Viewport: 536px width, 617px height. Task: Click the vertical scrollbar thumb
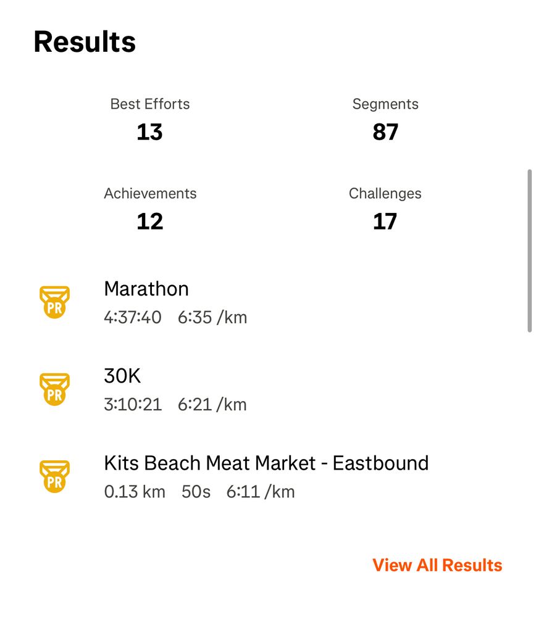point(529,251)
